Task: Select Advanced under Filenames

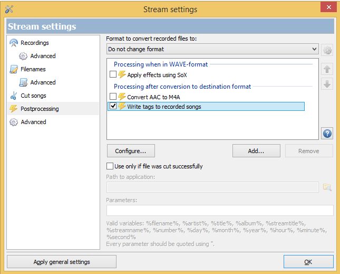Action: (43, 82)
